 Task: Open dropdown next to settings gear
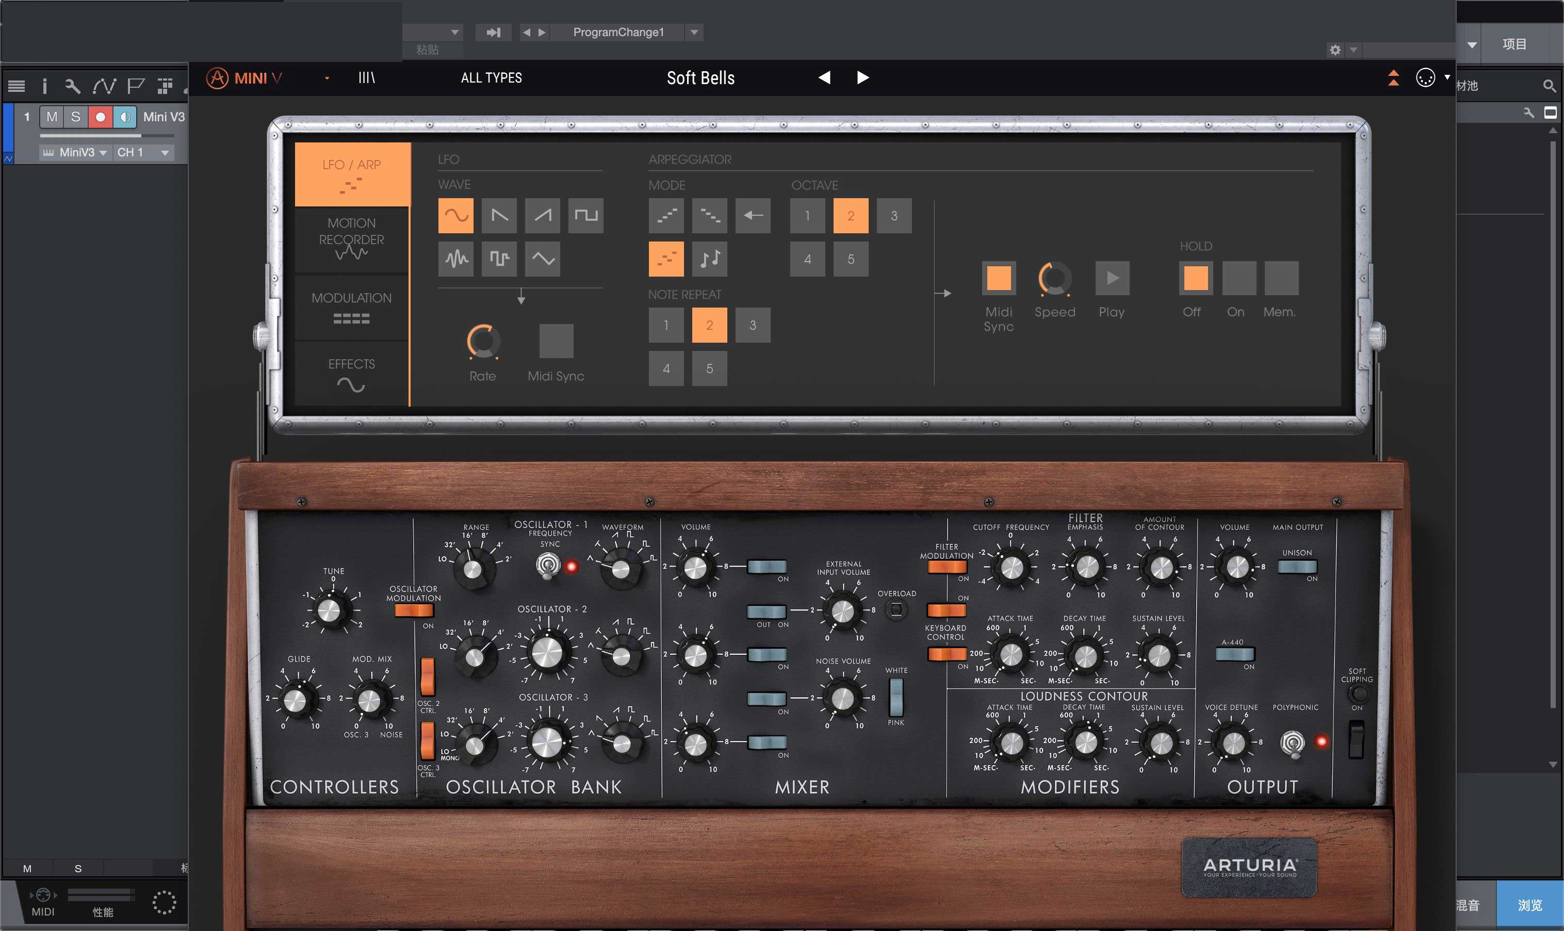1354,50
